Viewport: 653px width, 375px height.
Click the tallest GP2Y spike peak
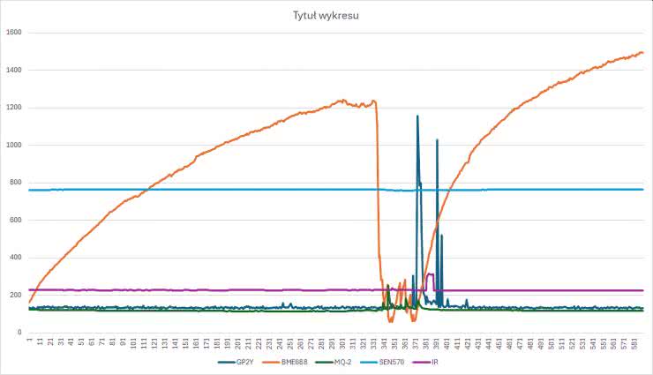click(417, 116)
